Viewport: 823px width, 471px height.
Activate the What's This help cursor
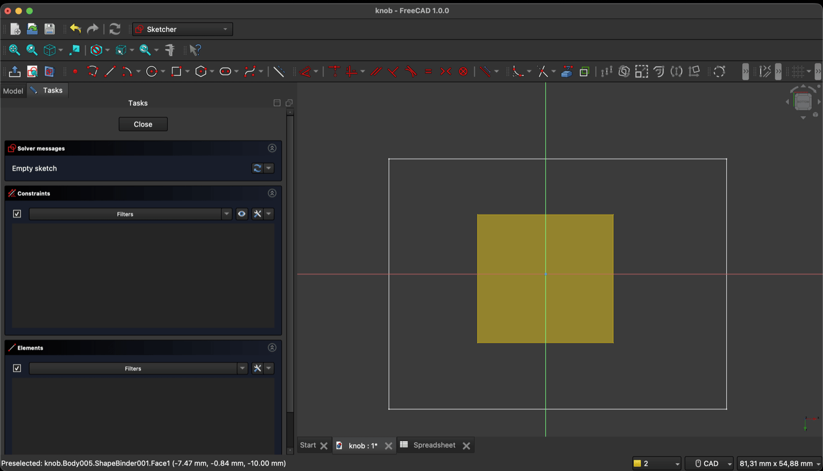tap(195, 50)
